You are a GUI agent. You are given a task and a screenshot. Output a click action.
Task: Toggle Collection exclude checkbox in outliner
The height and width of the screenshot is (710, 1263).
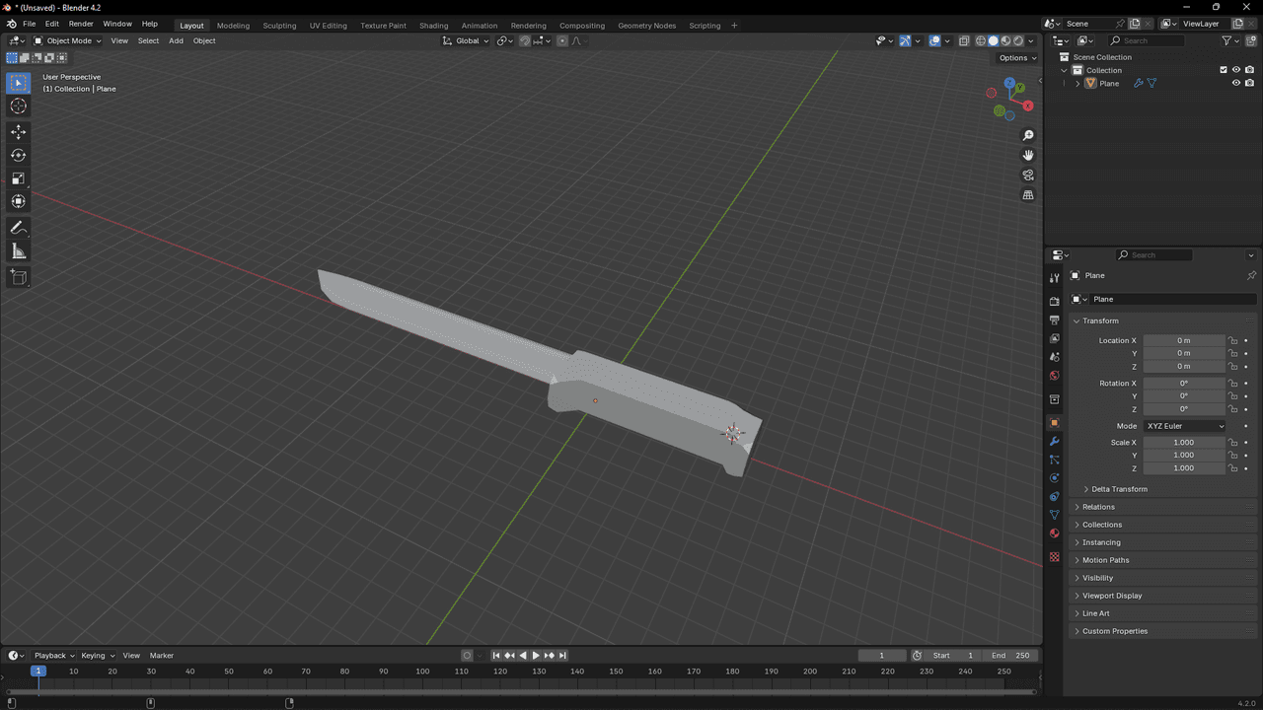point(1224,70)
